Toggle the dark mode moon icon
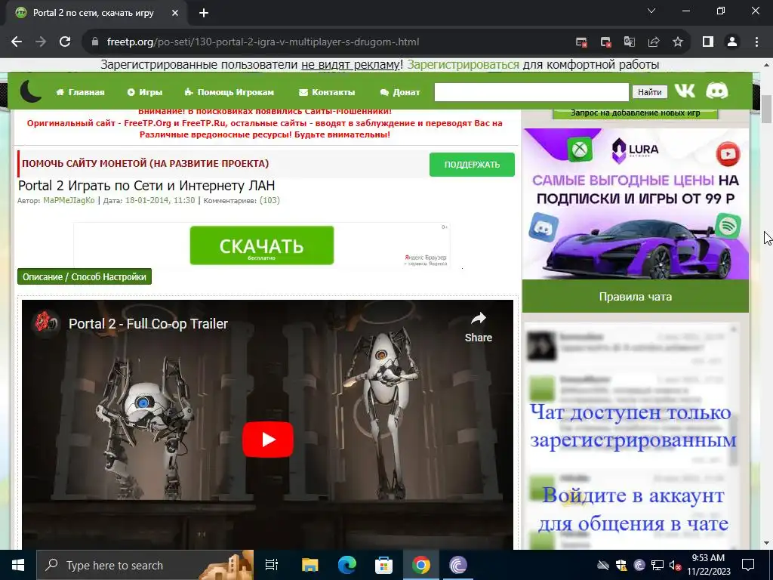The height and width of the screenshot is (580, 773). click(30, 91)
